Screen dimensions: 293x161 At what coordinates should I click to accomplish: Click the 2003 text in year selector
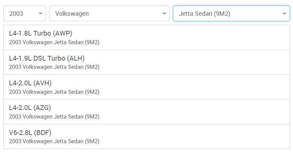point(16,14)
